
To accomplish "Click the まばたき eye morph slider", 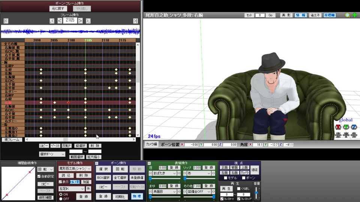I will pyautogui.click(x=165, y=178).
